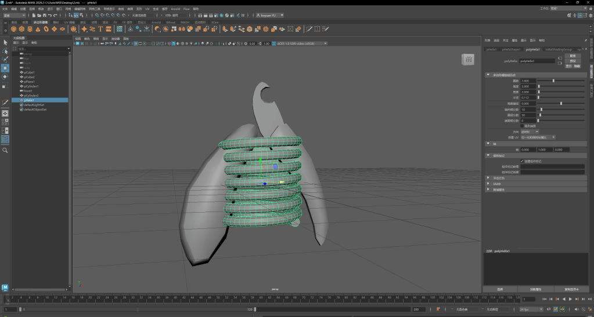Collapse the helix history section header
This screenshot has height=317, width=594.
(488, 75)
